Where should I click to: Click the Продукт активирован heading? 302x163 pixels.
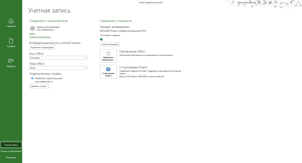click(x=115, y=27)
